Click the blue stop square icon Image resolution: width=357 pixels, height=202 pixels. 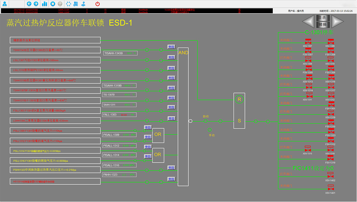(52, 4)
